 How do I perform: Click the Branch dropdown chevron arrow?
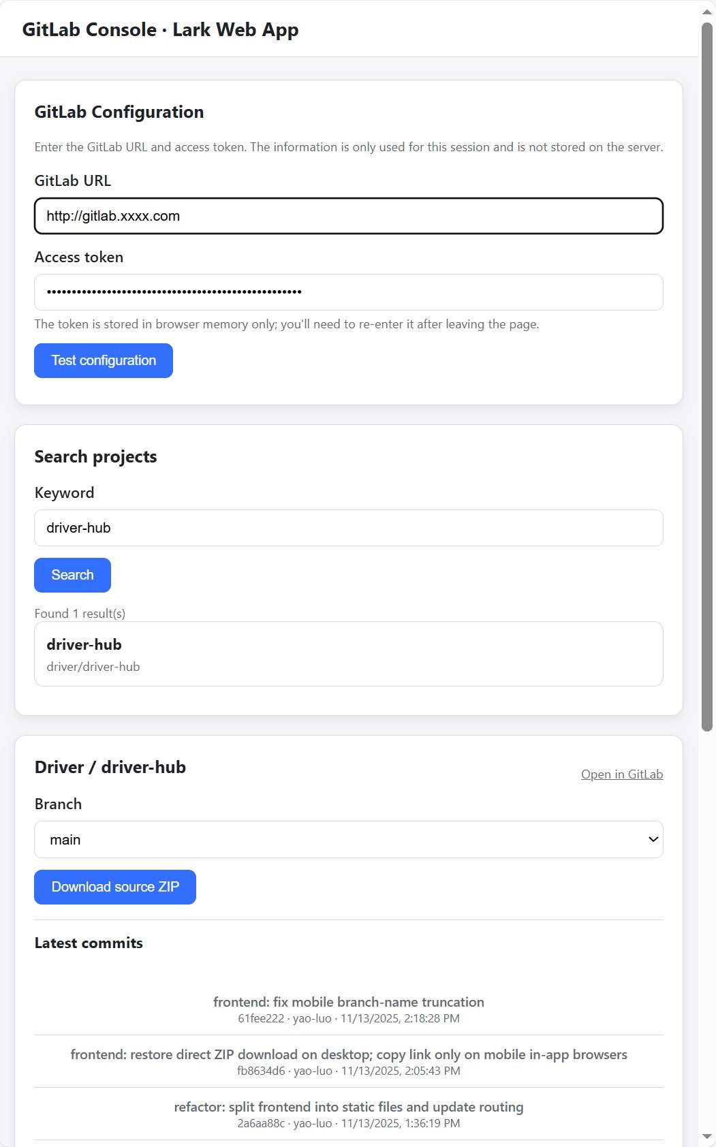[x=653, y=840]
